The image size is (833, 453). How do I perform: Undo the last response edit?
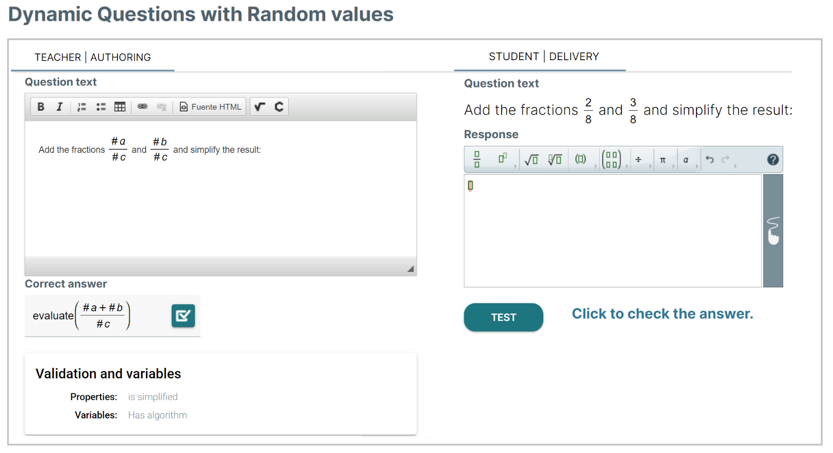[x=710, y=160]
